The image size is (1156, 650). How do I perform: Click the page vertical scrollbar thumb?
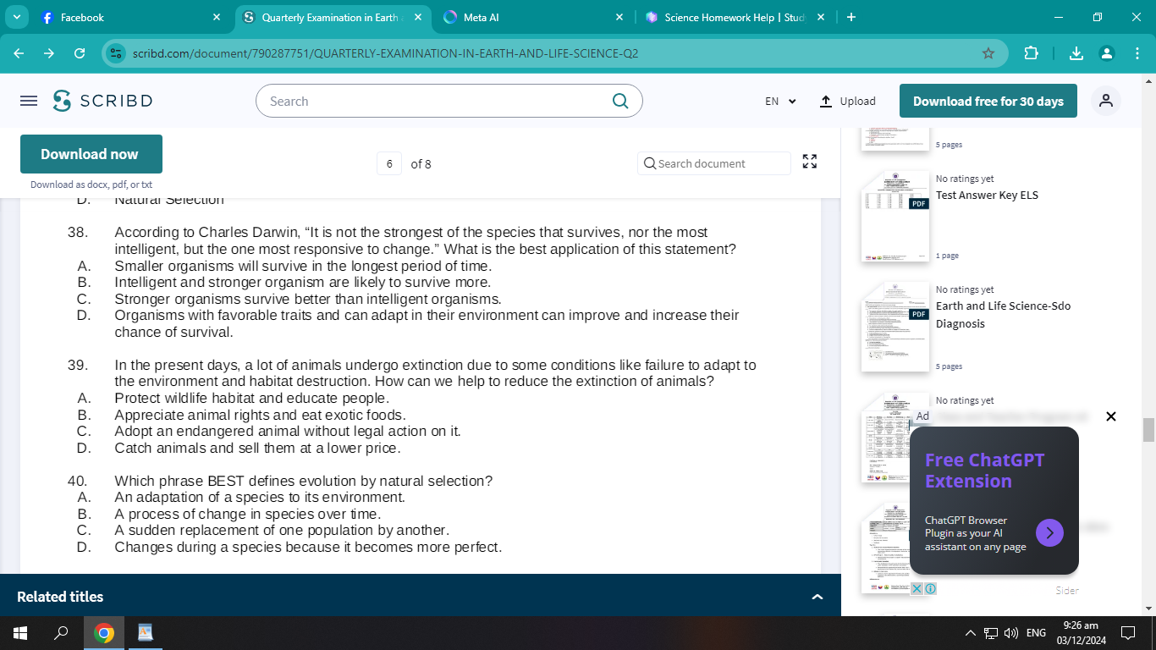click(x=1148, y=430)
